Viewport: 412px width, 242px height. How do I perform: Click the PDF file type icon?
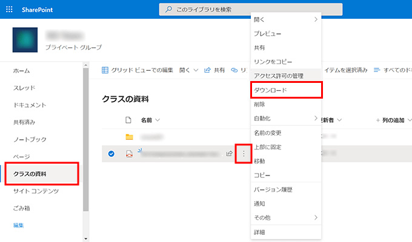coord(129,154)
